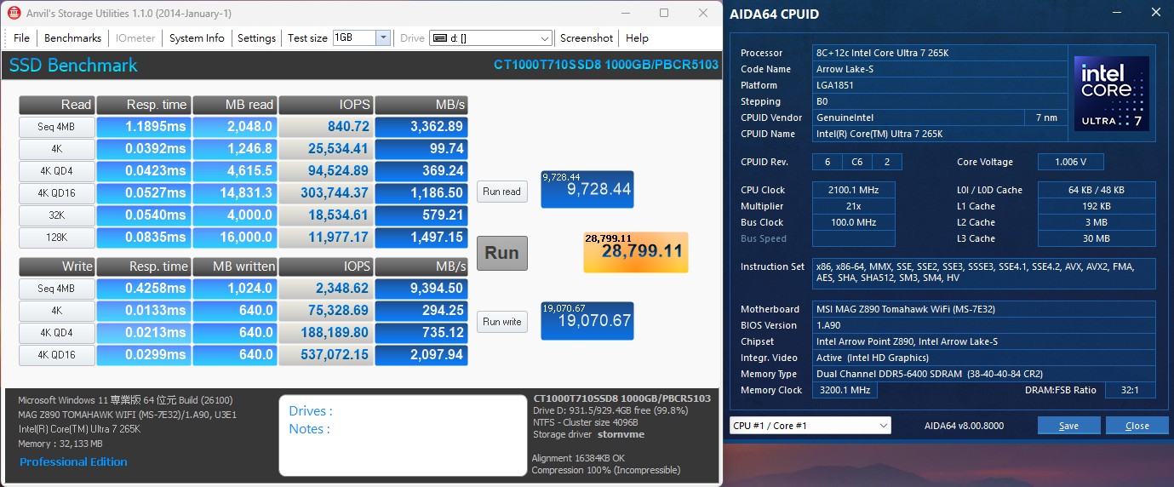The height and width of the screenshot is (487, 1174).
Task: Maximize the Anvil's Storage Utilities window
Action: [664, 14]
